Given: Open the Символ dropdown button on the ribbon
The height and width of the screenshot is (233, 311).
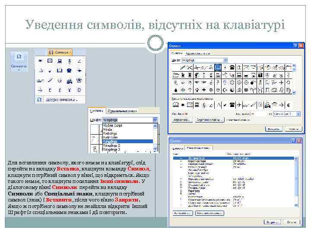Looking at the screenshot, I should [60, 52].
